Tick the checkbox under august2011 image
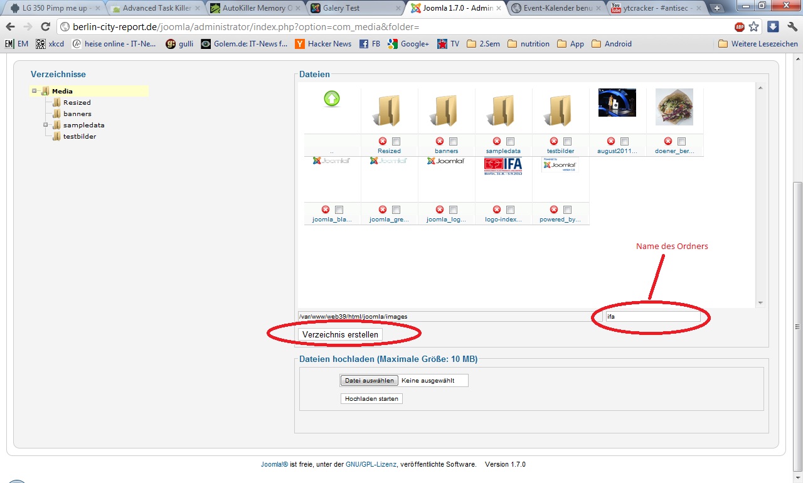803x483 pixels. (x=624, y=142)
